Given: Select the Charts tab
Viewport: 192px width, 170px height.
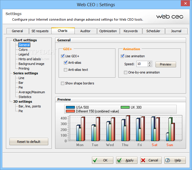Looking at the screenshot, I should click(63, 31).
